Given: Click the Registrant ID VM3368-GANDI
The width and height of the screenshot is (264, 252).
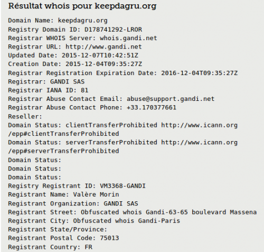Looking at the screenshot, I should [122, 186].
